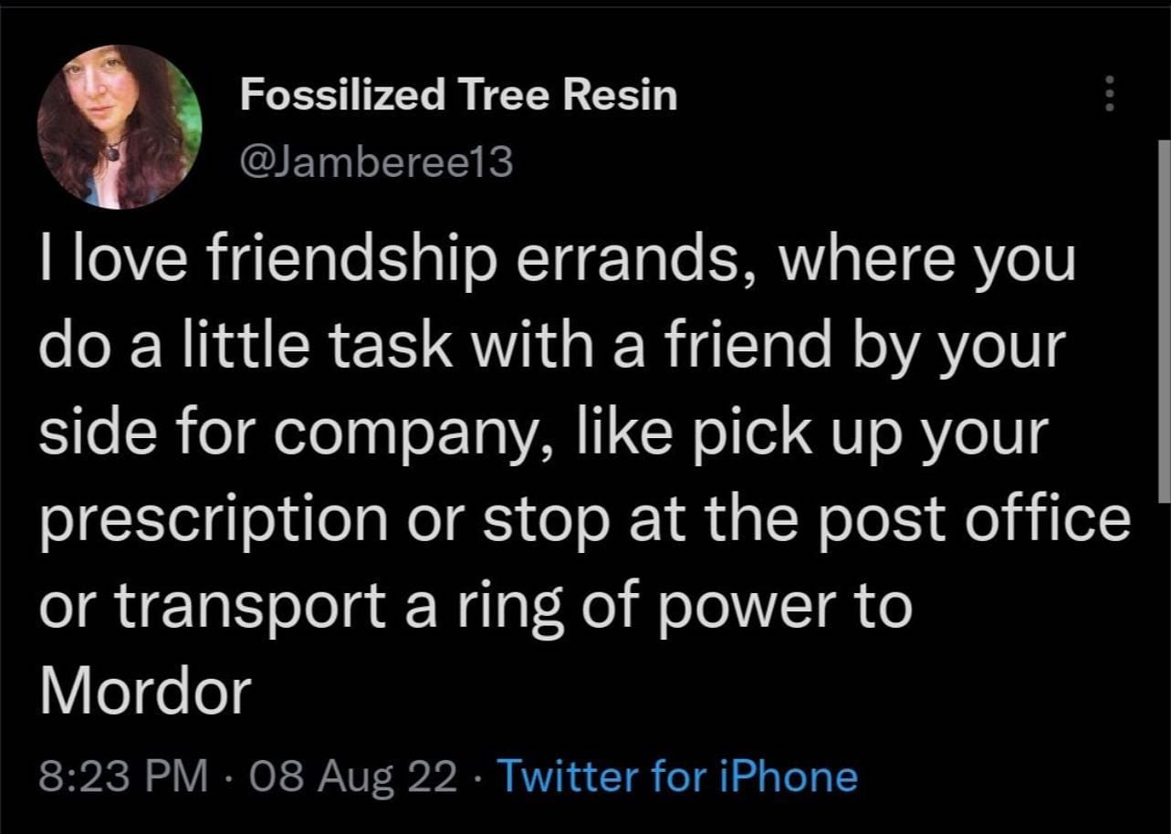Open the Twitter for iPhone source link

coord(676,777)
